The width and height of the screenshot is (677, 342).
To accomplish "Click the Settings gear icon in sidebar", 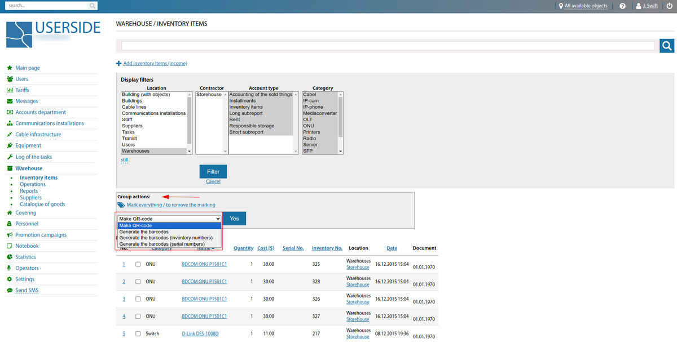I will point(10,279).
